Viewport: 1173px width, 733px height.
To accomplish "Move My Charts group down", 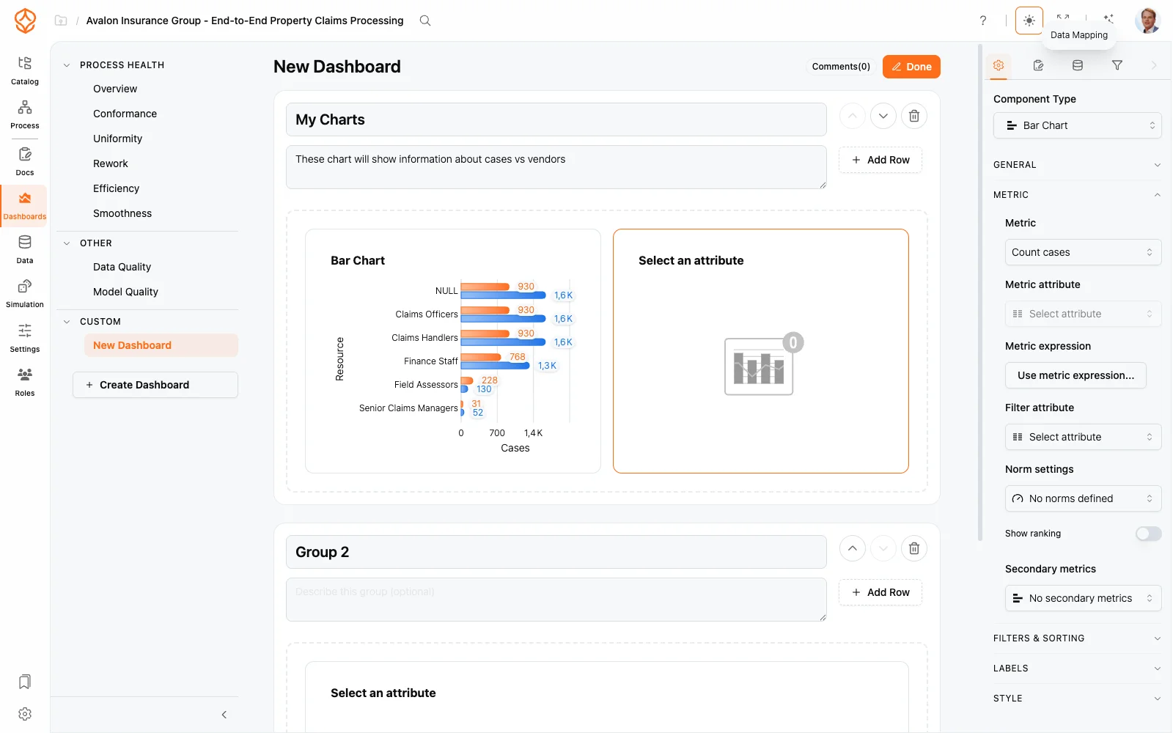I will 883,116.
